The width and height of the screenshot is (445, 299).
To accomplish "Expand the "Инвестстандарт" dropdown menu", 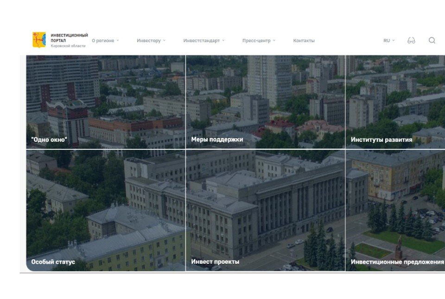I will [204, 41].
